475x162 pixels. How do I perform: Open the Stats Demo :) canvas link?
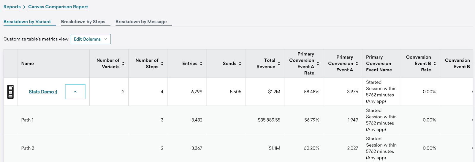click(43, 92)
